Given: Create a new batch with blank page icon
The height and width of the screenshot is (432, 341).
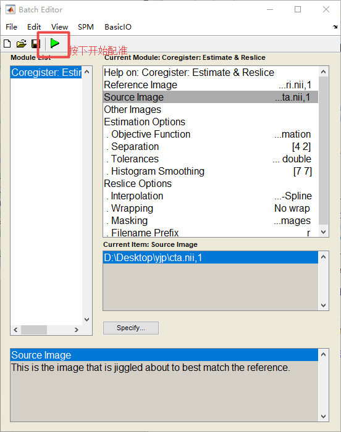Looking at the screenshot, I should pos(7,44).
